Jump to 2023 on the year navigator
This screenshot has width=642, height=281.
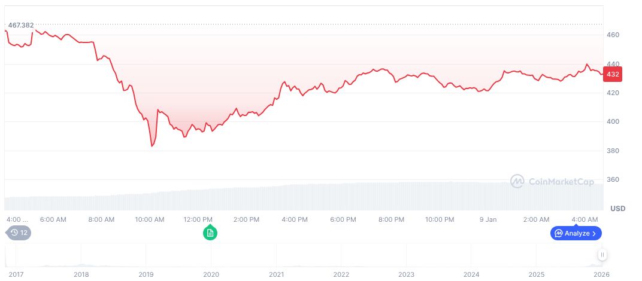tap(406, 275)
